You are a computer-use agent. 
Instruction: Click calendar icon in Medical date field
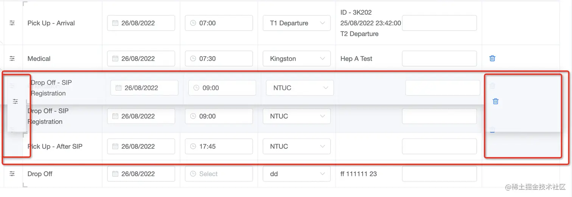coord(115,59)
